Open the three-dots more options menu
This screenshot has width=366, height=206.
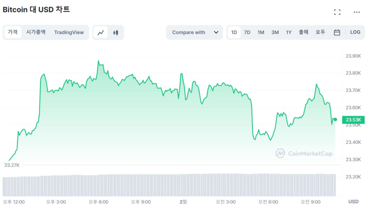click(357, 12)
